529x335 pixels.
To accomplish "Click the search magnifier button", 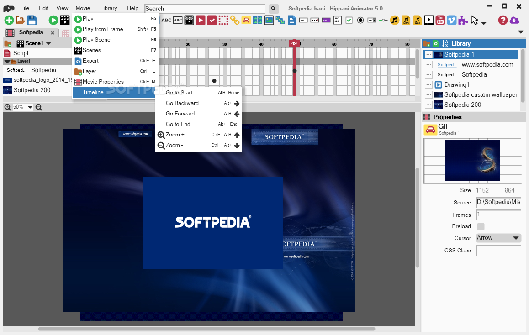I will click(273, 9).
